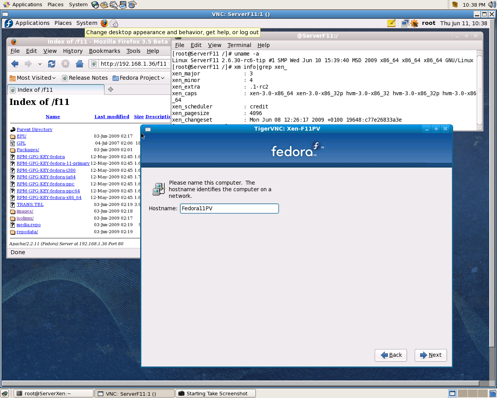Click the root user menu in Fedora panel
497x398 pixels.
tap(429, 23)
